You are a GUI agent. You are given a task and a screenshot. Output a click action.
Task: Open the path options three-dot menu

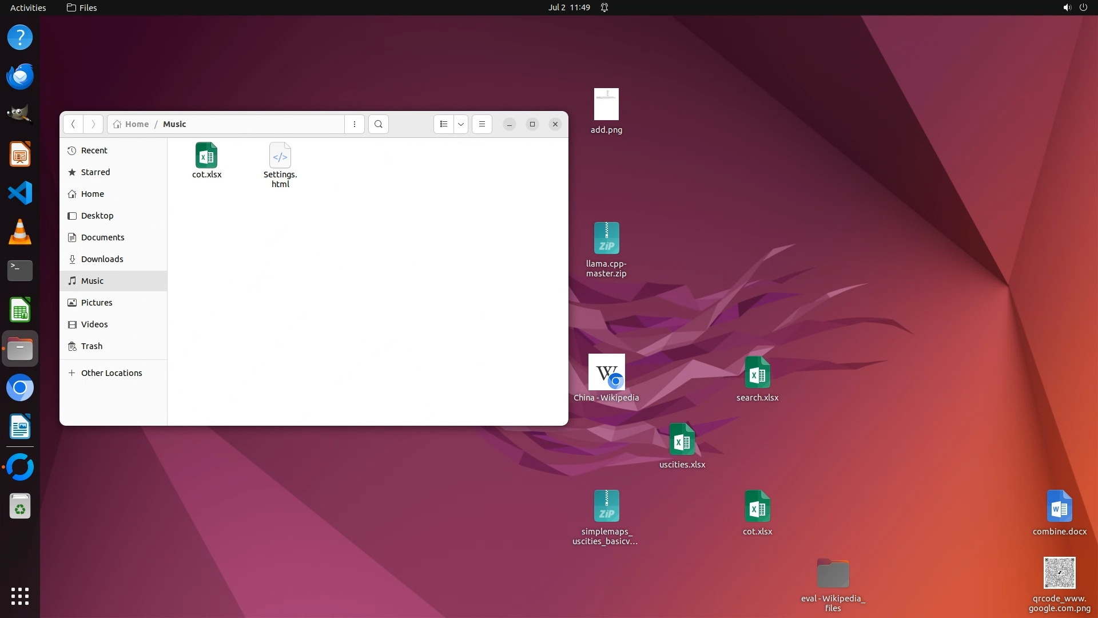(355, 124)
